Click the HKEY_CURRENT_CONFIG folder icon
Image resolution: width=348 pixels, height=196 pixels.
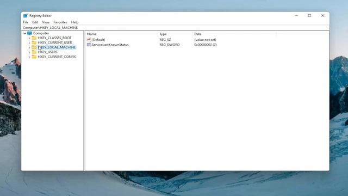click(34, 57)
